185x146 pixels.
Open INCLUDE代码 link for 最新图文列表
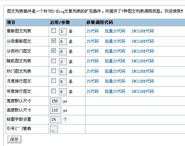[x=142, y=31]
